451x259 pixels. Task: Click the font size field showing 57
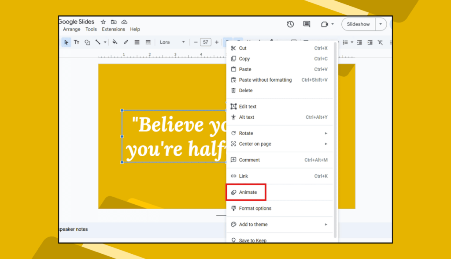(205, 42)
